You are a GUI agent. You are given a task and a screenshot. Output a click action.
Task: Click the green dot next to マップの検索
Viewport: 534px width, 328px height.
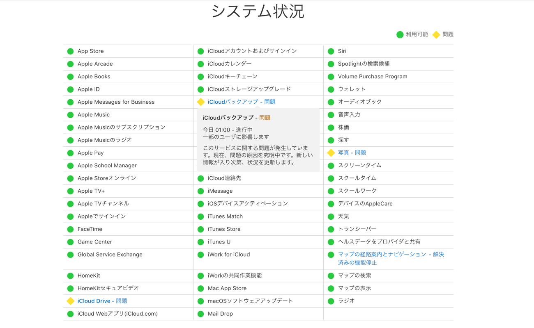[x=331, y=276]
